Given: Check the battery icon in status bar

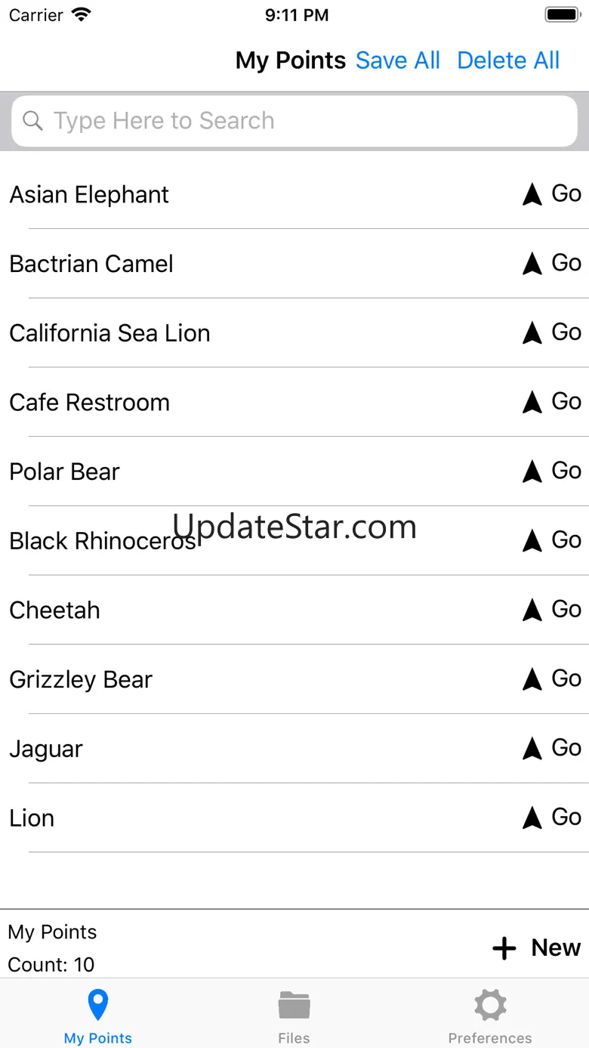Looking at the screenshot, I should tap(562, 14).
